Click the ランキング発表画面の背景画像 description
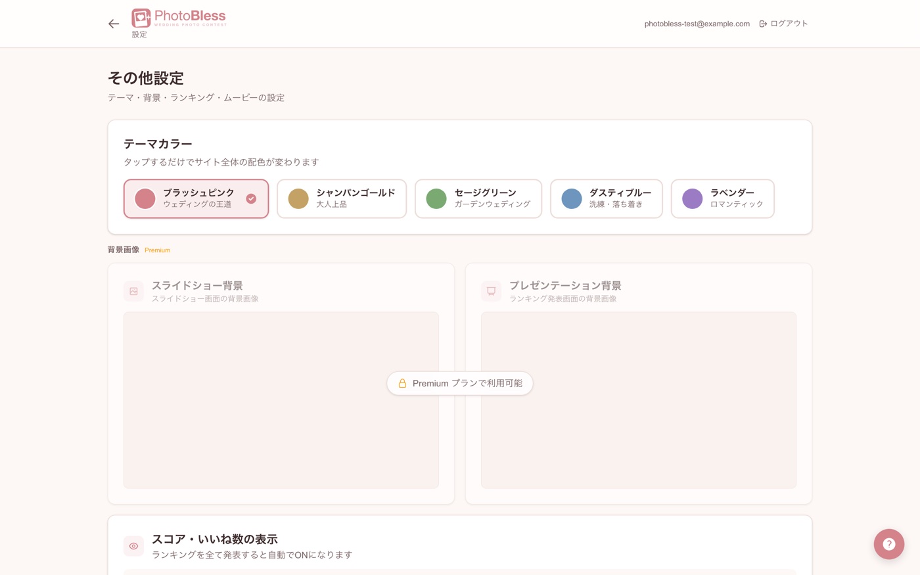The height and width of the screenshot is (575, 920). (x=563, y=299)
